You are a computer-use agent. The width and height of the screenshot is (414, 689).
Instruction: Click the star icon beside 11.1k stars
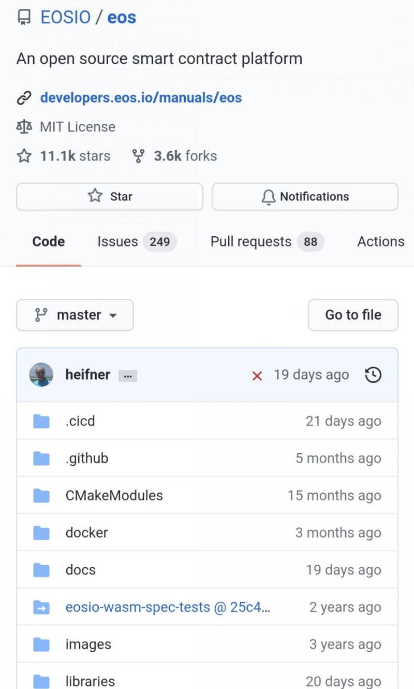[x=24, y=156]
